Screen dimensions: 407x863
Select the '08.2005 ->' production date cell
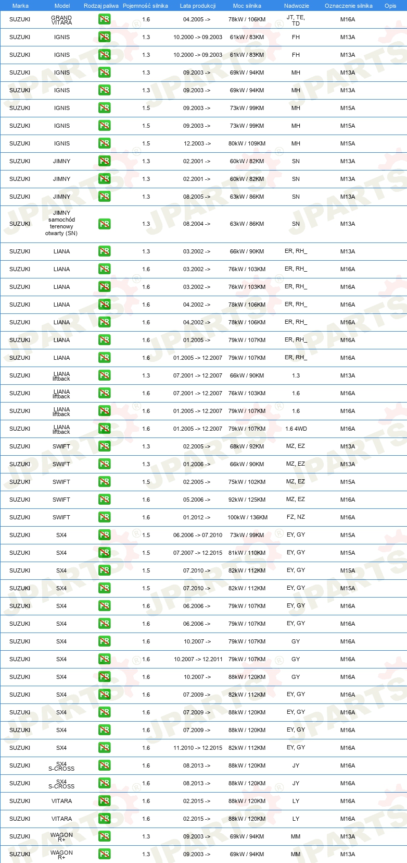point(197,197)
